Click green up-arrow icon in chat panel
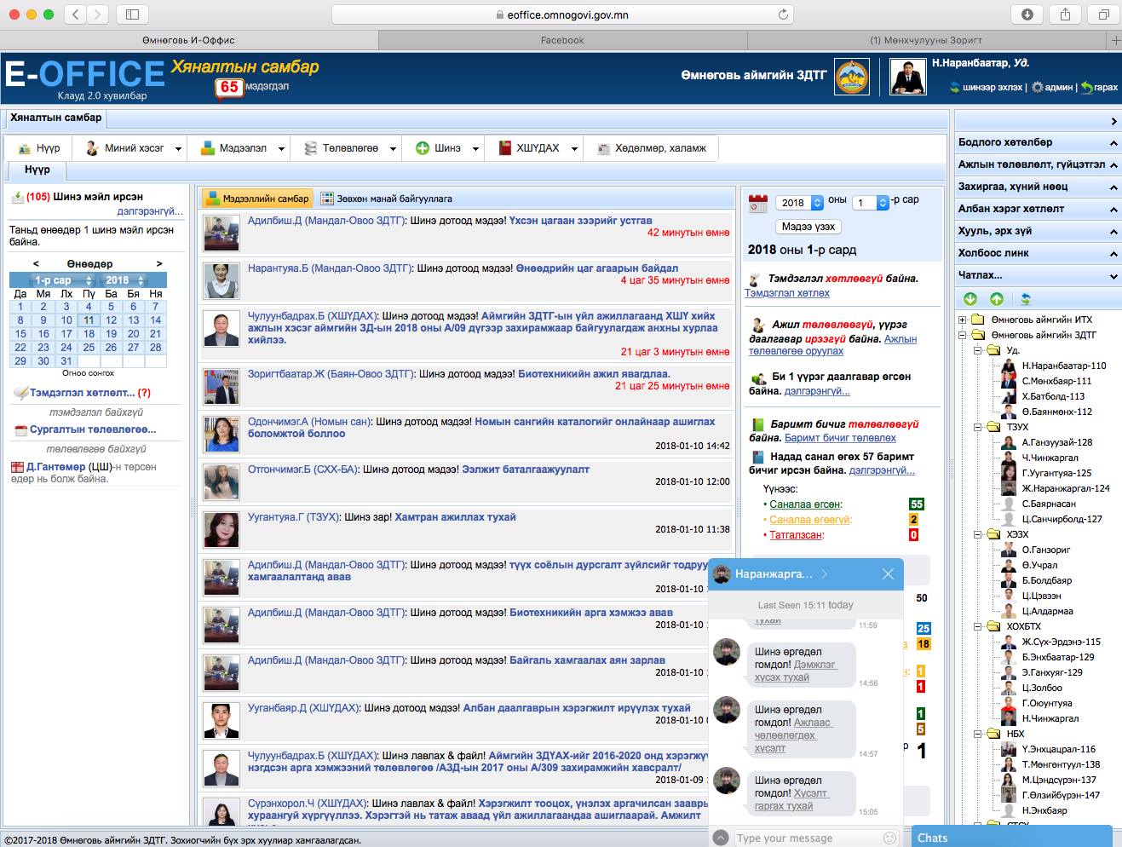 997,298
